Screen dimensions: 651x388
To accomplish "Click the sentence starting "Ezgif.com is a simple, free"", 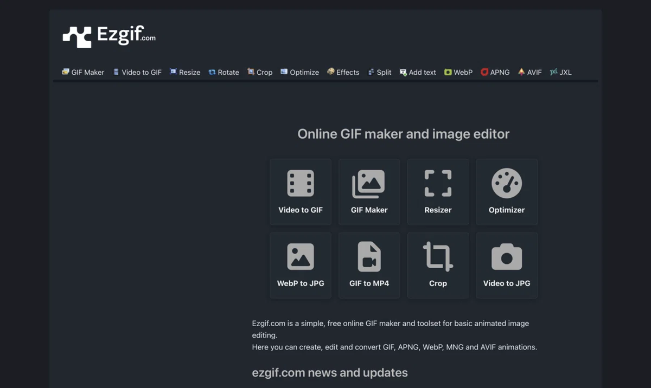I will coord(391,329).
